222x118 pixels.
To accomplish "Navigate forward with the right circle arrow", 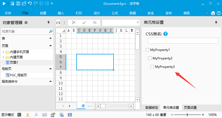I will [47, 3].
